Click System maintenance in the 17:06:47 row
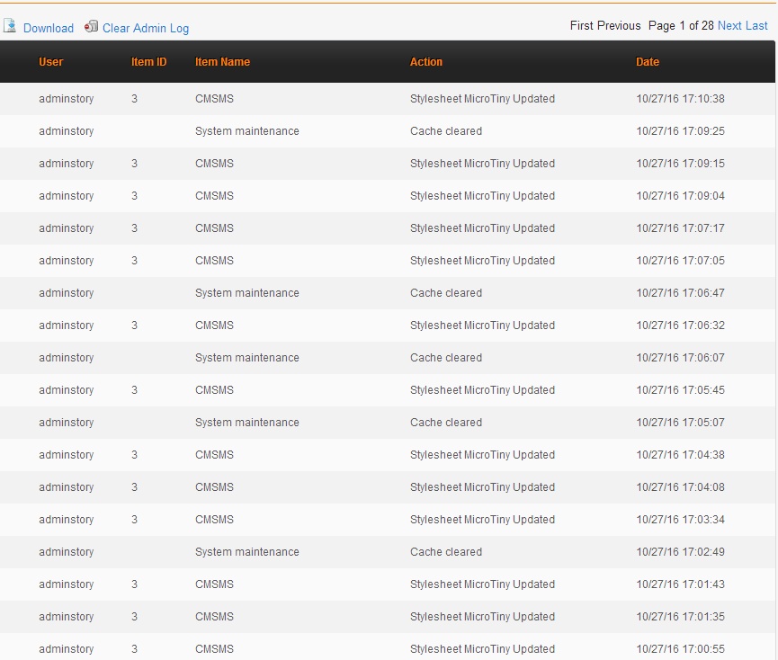This screenshot has height=660, width=778. tap(247, 293)
